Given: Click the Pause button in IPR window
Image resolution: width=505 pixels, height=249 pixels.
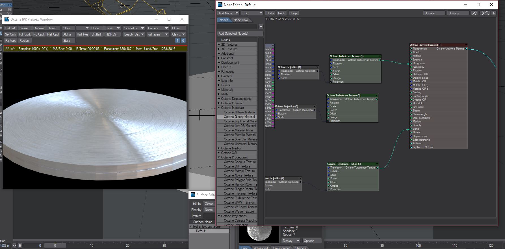Looking at the screenshot, I should click(25, 28).
